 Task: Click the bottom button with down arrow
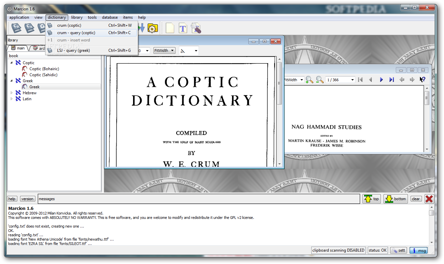pos(396,199)
